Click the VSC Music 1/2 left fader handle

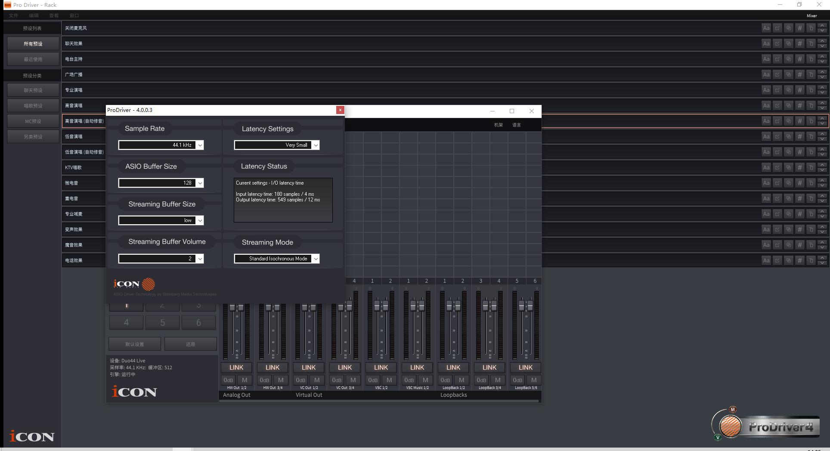[x=413, y=307]
